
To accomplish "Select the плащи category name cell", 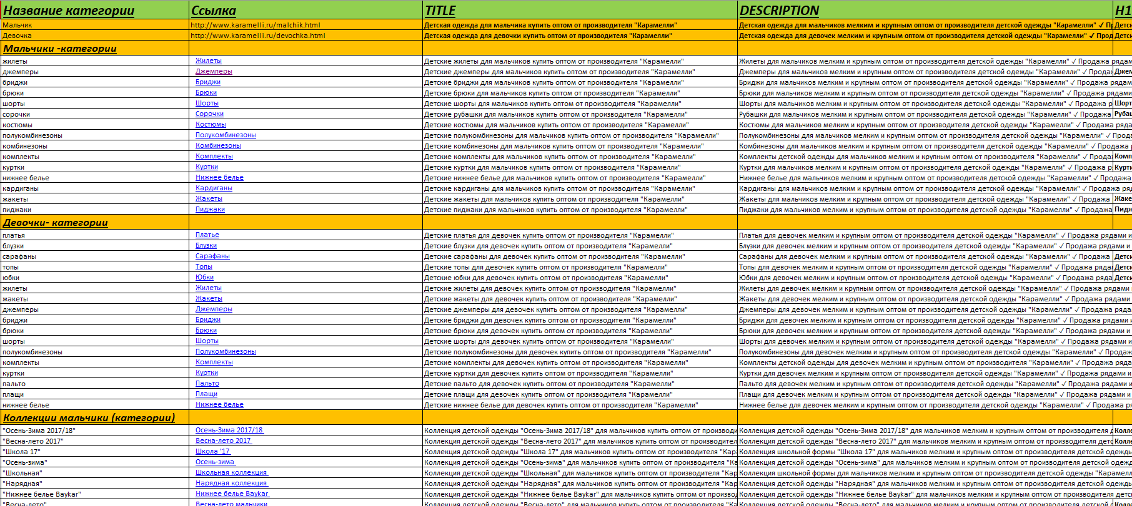I will coord(94,394).
